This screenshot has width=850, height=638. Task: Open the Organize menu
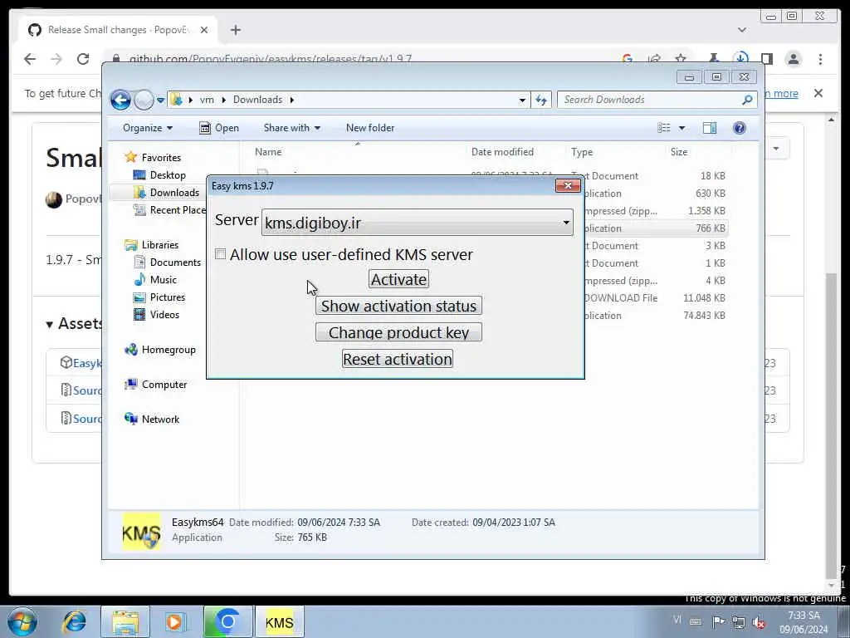[148, 128]
